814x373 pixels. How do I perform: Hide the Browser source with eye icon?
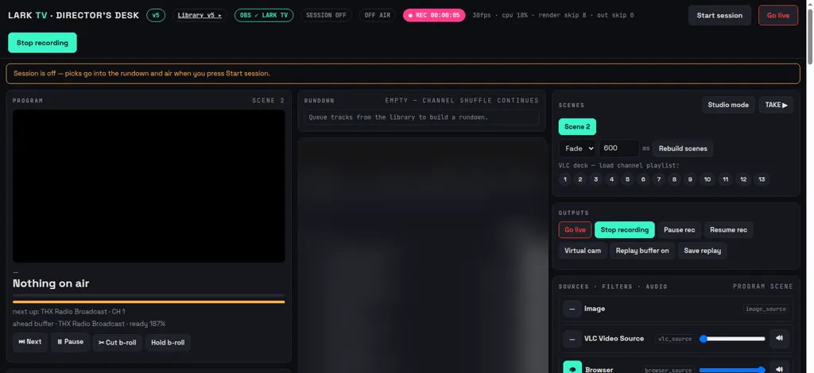pyautogui.click(x=572, y=369)
